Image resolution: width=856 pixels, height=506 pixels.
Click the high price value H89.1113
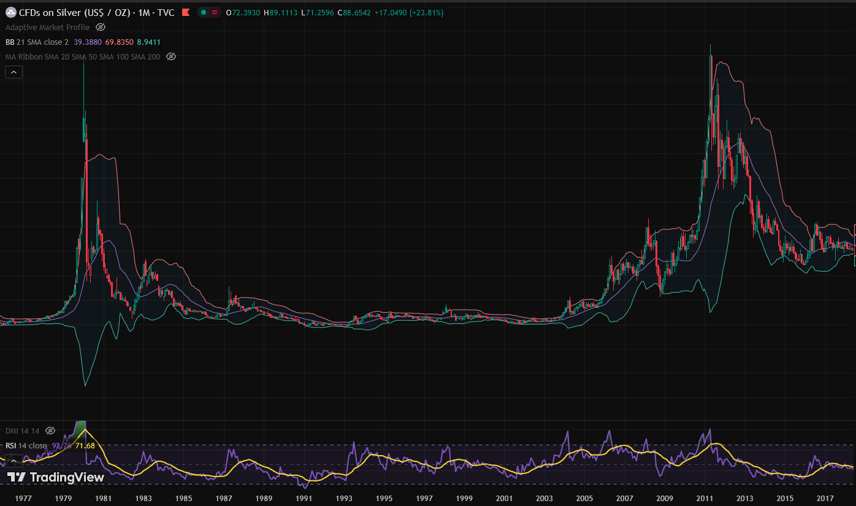pyautogui.click(x=281, y=12)
